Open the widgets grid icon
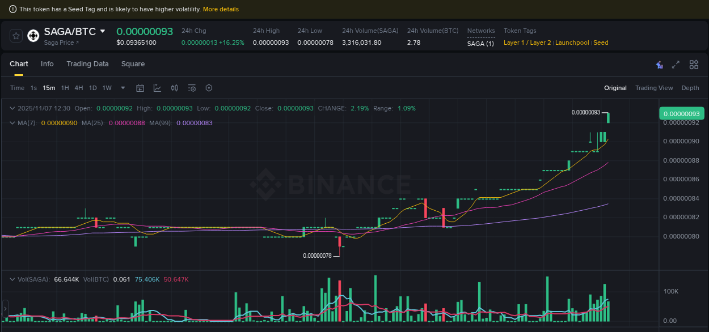The image size is (709, 332). pos(694,65)
